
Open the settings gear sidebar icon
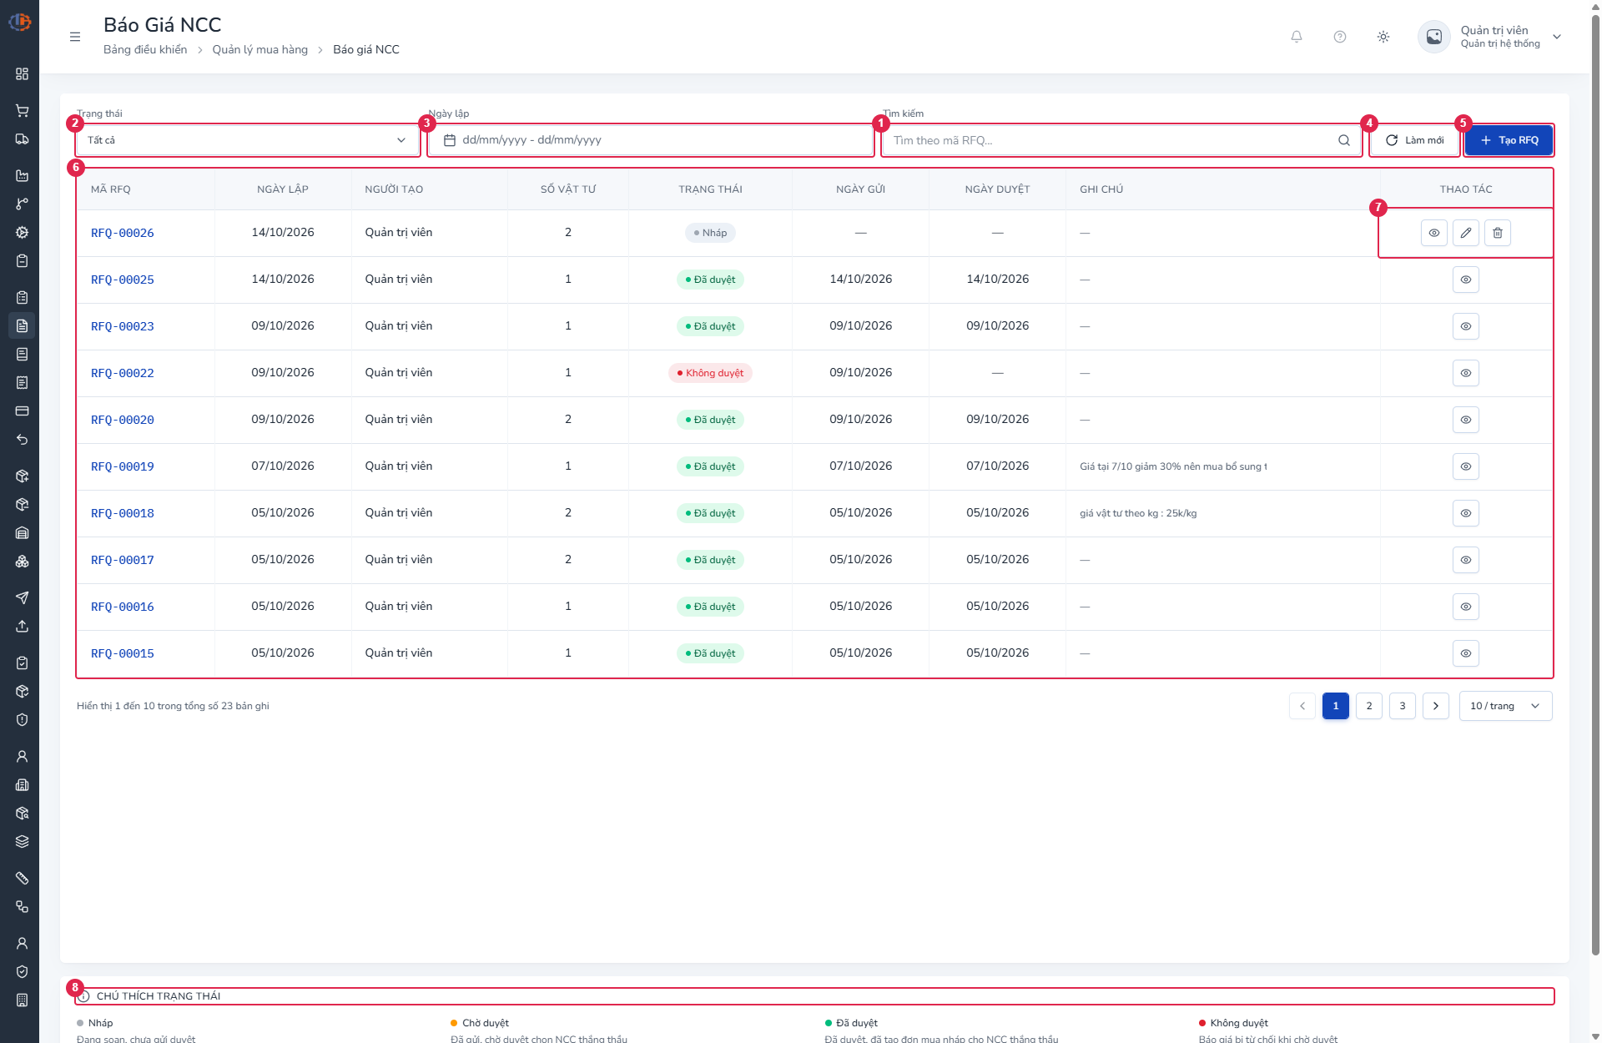23,233
